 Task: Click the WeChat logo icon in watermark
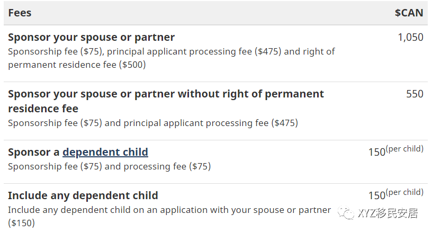click(346, 213)
